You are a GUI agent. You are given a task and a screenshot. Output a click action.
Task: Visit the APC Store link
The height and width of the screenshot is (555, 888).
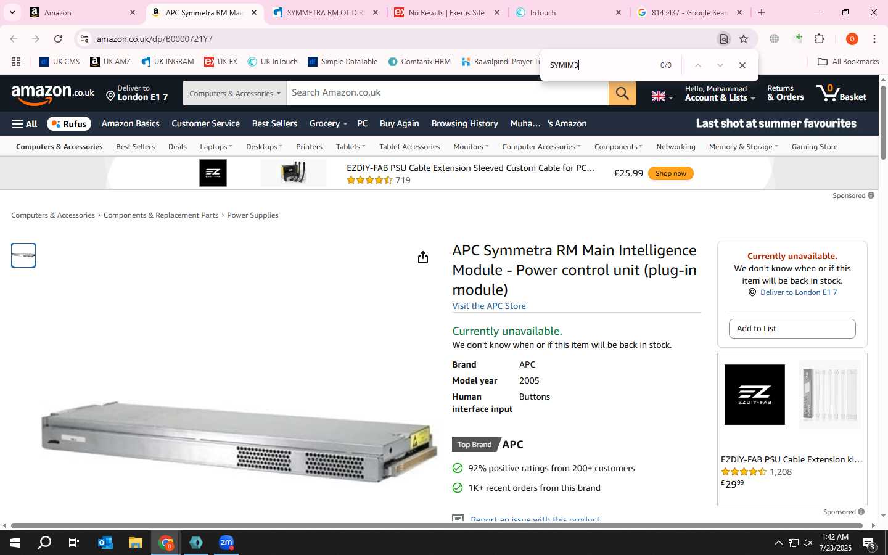click(489, 306)
